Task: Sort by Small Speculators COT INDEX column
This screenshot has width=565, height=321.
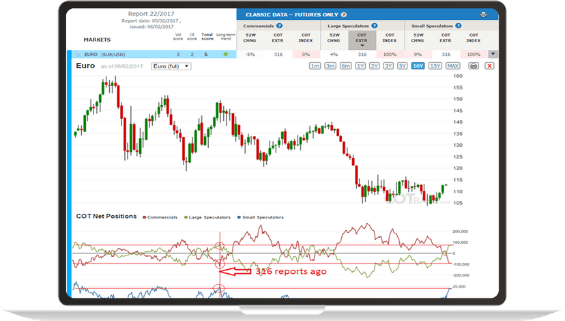Action: coord(474,38)
